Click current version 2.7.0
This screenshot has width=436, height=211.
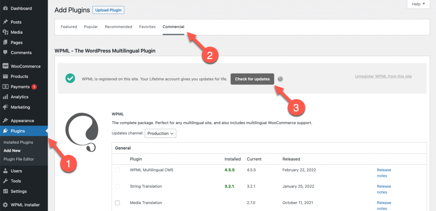click(251, 202)
